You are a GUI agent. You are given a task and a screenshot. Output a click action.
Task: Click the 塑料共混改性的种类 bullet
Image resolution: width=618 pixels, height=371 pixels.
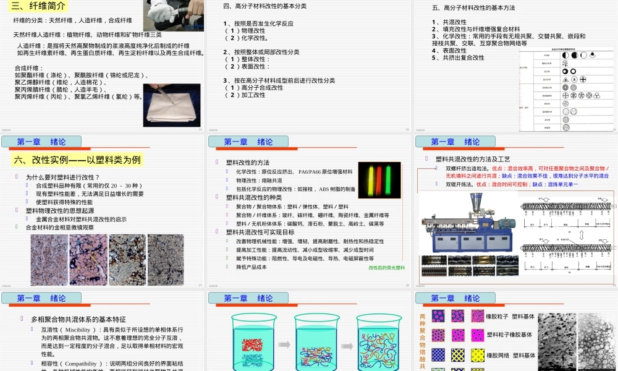click(254, 197)
